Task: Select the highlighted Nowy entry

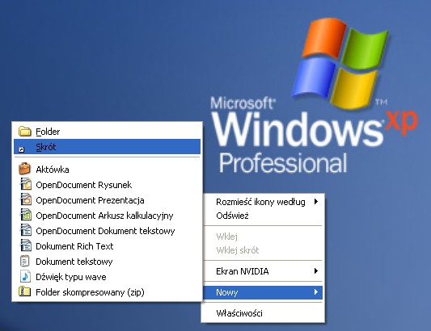Action: (263, 292)
